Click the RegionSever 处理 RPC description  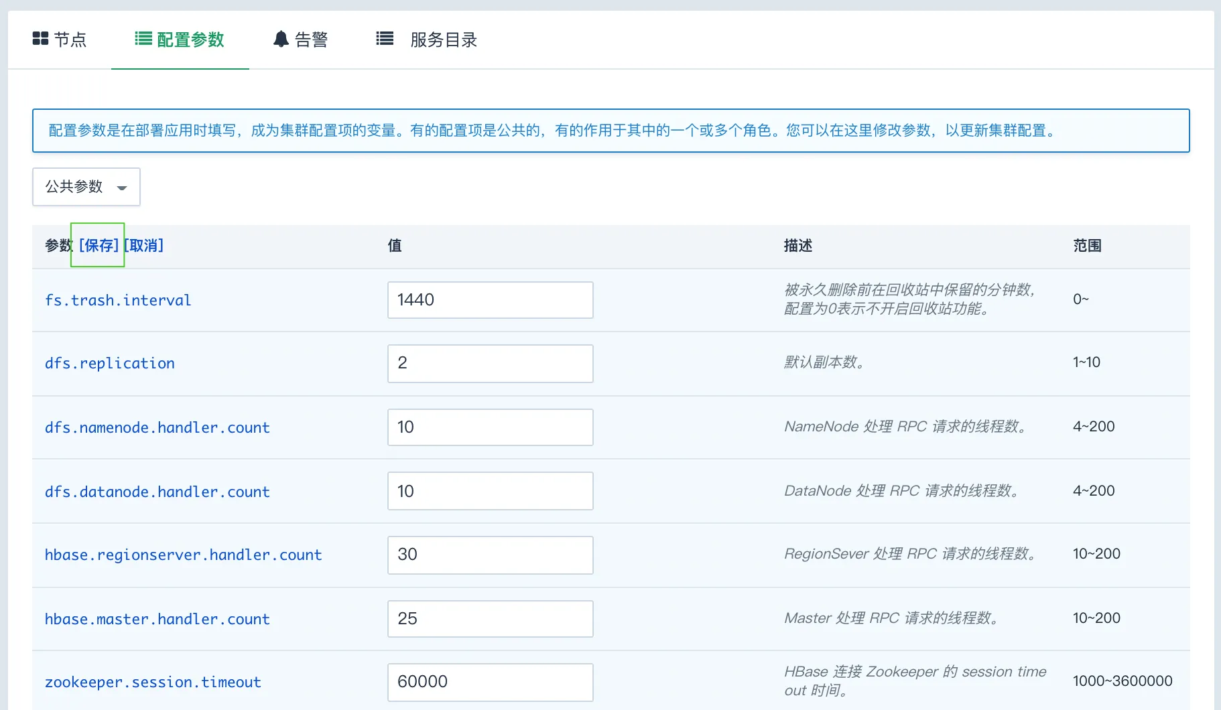pyautogui.click(x=911, y=554)
